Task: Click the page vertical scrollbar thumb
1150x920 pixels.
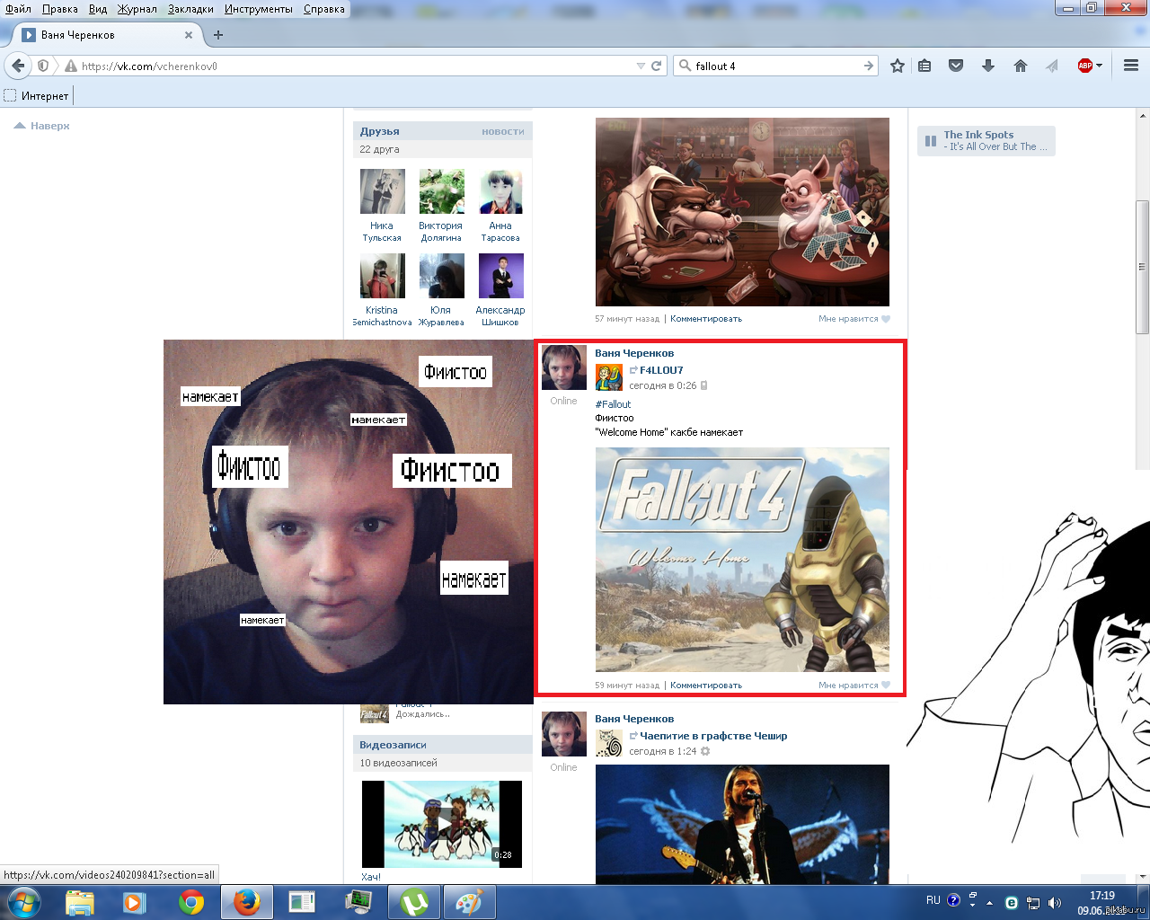Action: pyautogui.click(x=1143, y=267)
